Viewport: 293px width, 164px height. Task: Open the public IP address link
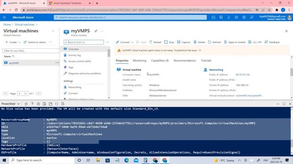(x=243, y=75)
